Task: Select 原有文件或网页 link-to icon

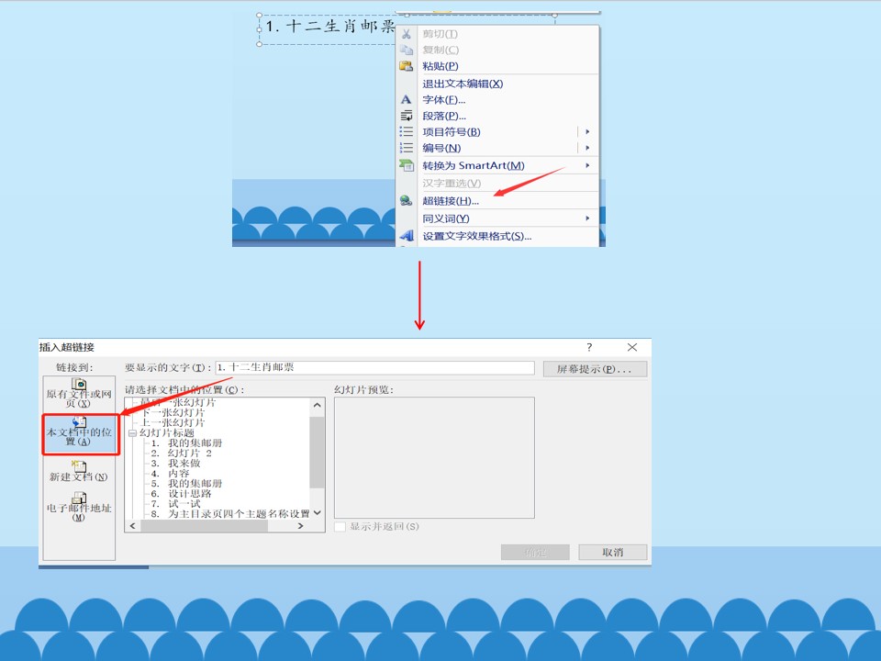Action: tap(79, 385)
